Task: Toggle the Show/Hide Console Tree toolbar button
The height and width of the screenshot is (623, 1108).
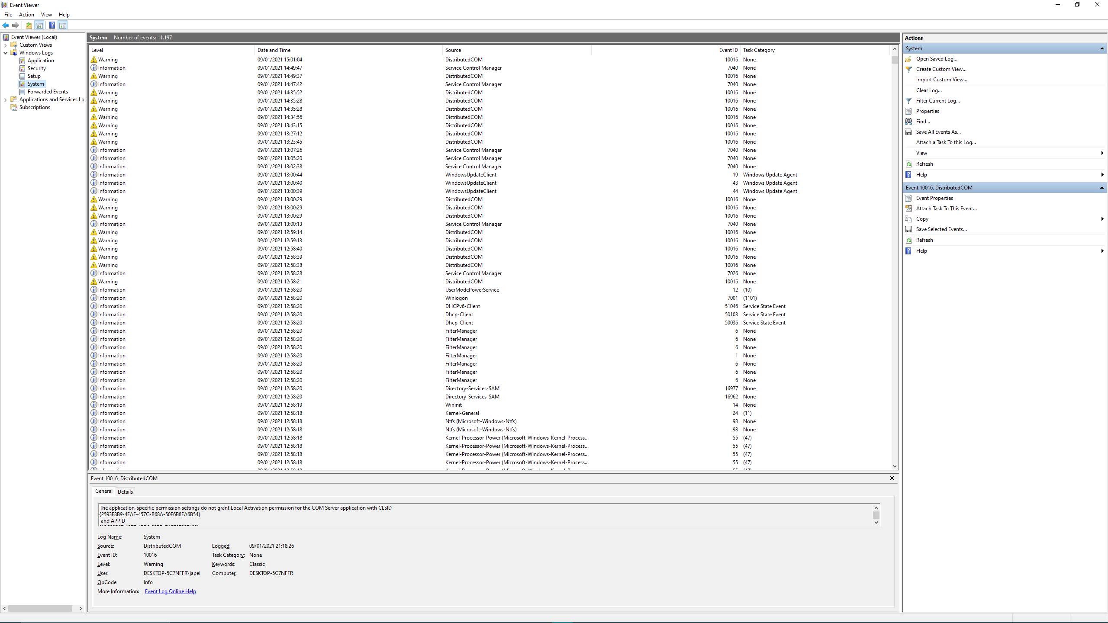Action: coord(39,25)
